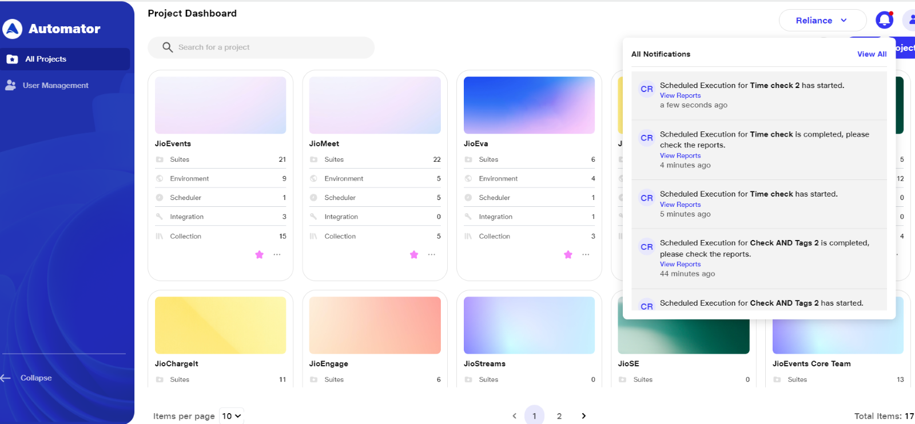Viewport: 915px width, 424px height.
Task: Select JioEvents Core Team project title
Action: click(811, 363)
